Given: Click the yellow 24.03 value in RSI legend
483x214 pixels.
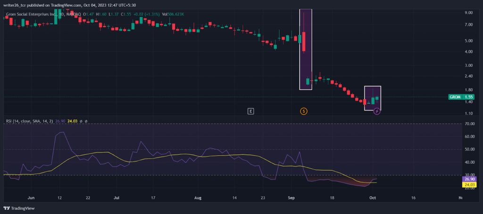Looking at the screenshot, I should pos(71,121).
